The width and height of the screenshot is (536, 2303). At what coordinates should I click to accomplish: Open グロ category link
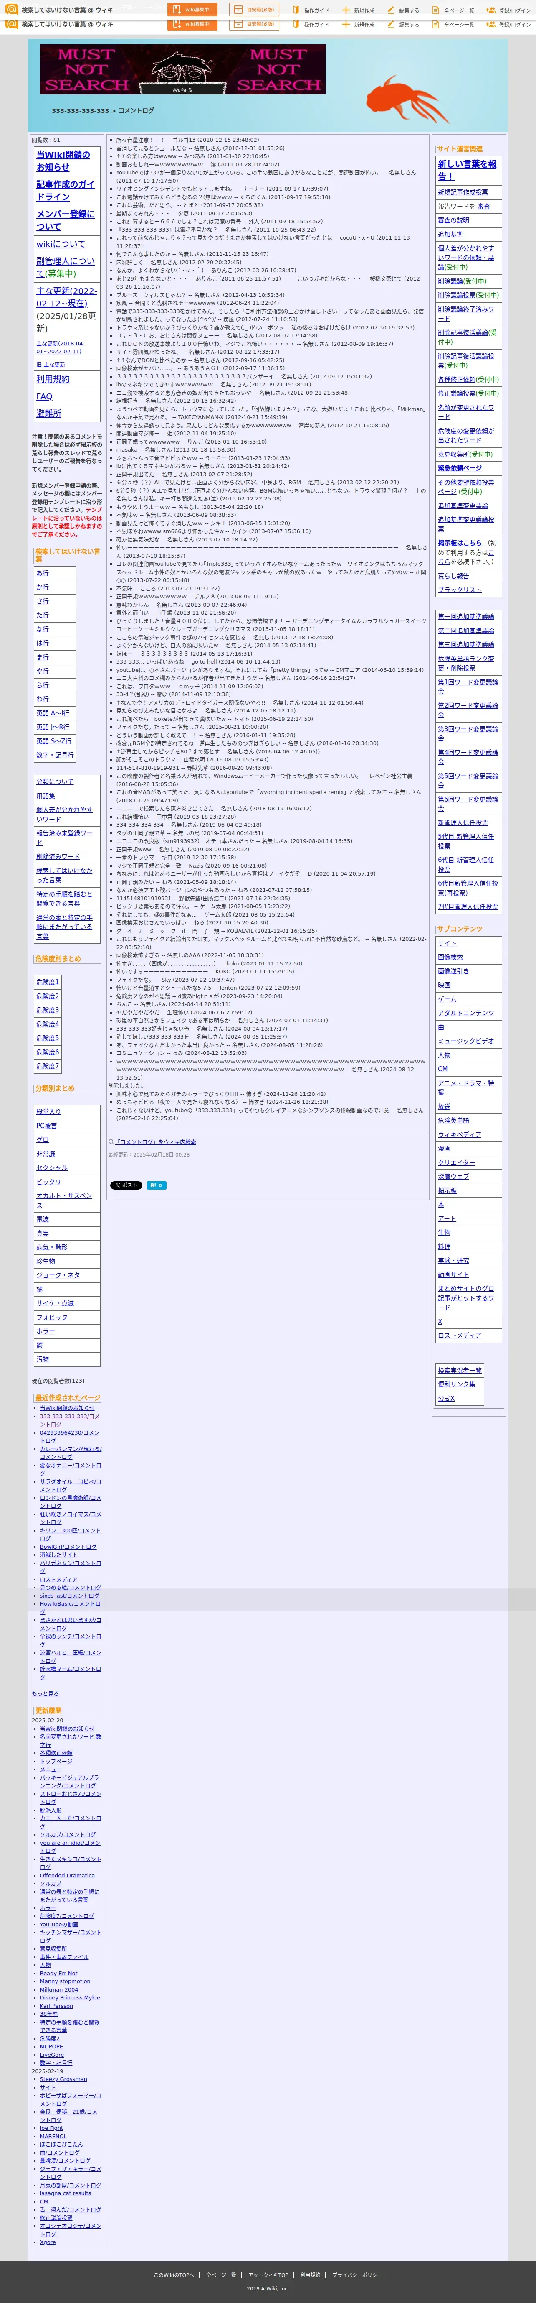point(43,1140)
